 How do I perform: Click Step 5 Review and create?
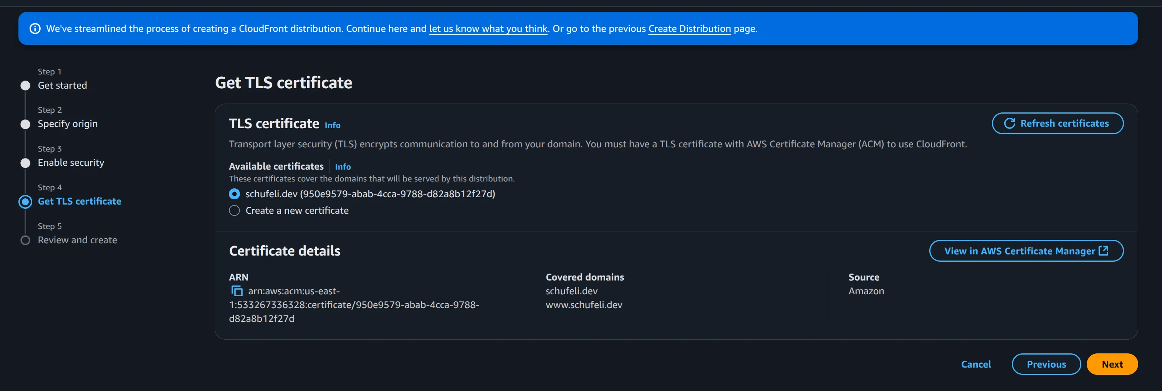point(77,240)
